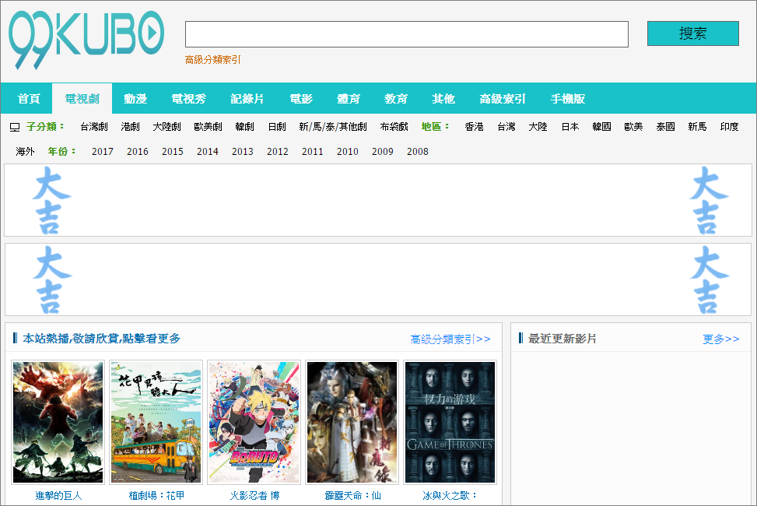Image resolution: width=757 pixels, height=506 pixels.
Task: Switch to the 動漫 tab
Action: pos(135,98)
